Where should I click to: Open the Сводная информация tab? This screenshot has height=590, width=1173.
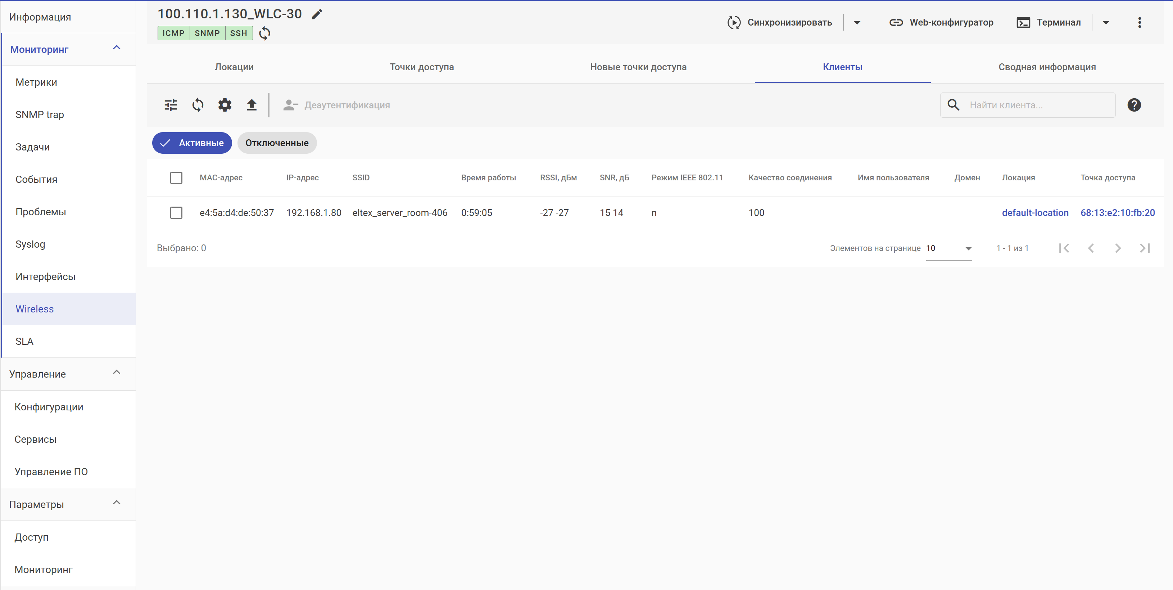(1047, 67)
